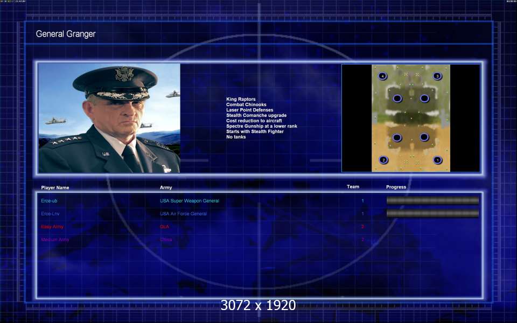This screenshot has height=323, width=517.
Task: Click the Erce-Lnv loading progress bar
Action: [432, 214]
